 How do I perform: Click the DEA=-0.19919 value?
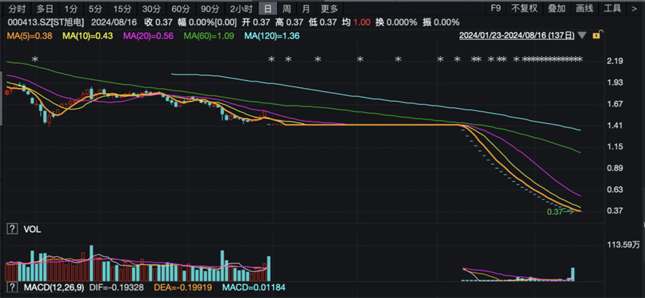click(183, 287)
